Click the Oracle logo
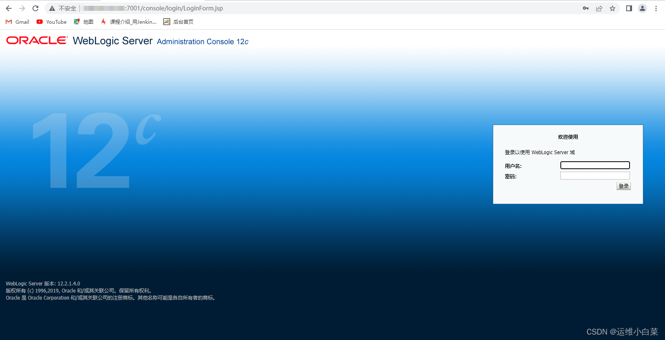The width and height of the screenshot is (665, 340). pos(37,40)
